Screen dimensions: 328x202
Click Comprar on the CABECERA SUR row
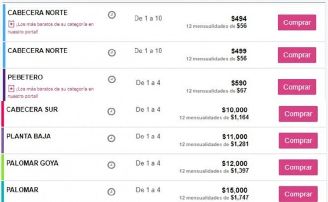[298, 114]
